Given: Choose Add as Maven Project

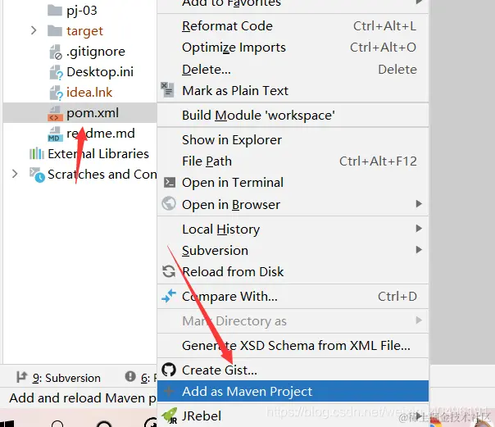Looking at the screenshot, I should coord(293,391).
